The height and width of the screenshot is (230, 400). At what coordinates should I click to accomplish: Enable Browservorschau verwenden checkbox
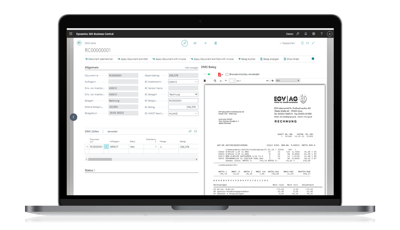pyautogui.click(x=227, y=75)
